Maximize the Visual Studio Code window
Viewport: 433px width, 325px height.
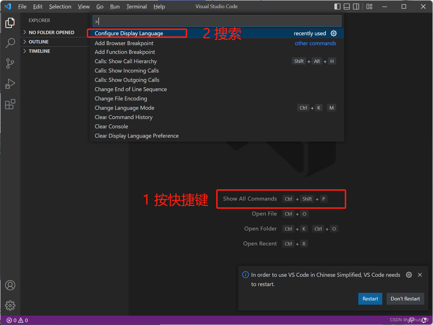pos(404,6)
